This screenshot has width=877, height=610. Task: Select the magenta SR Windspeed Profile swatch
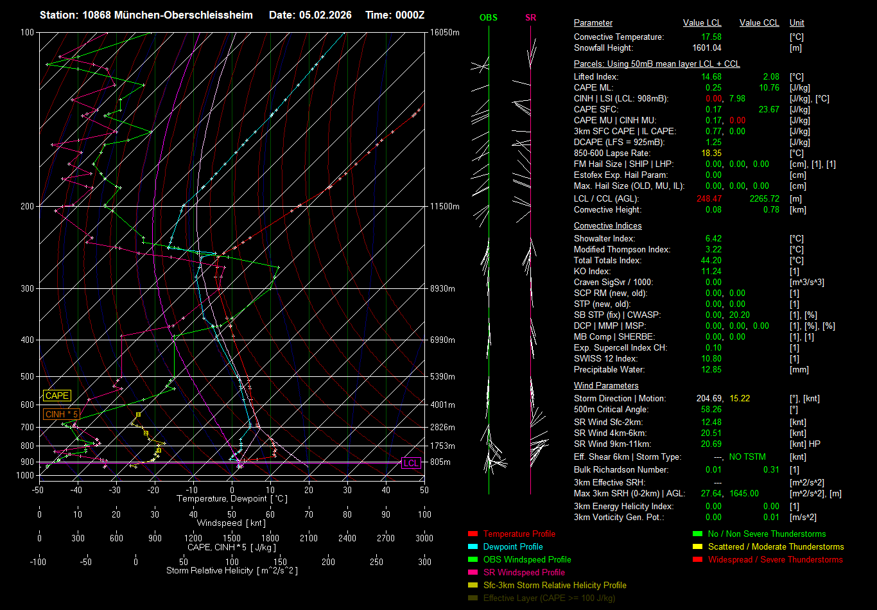[473, 572]
